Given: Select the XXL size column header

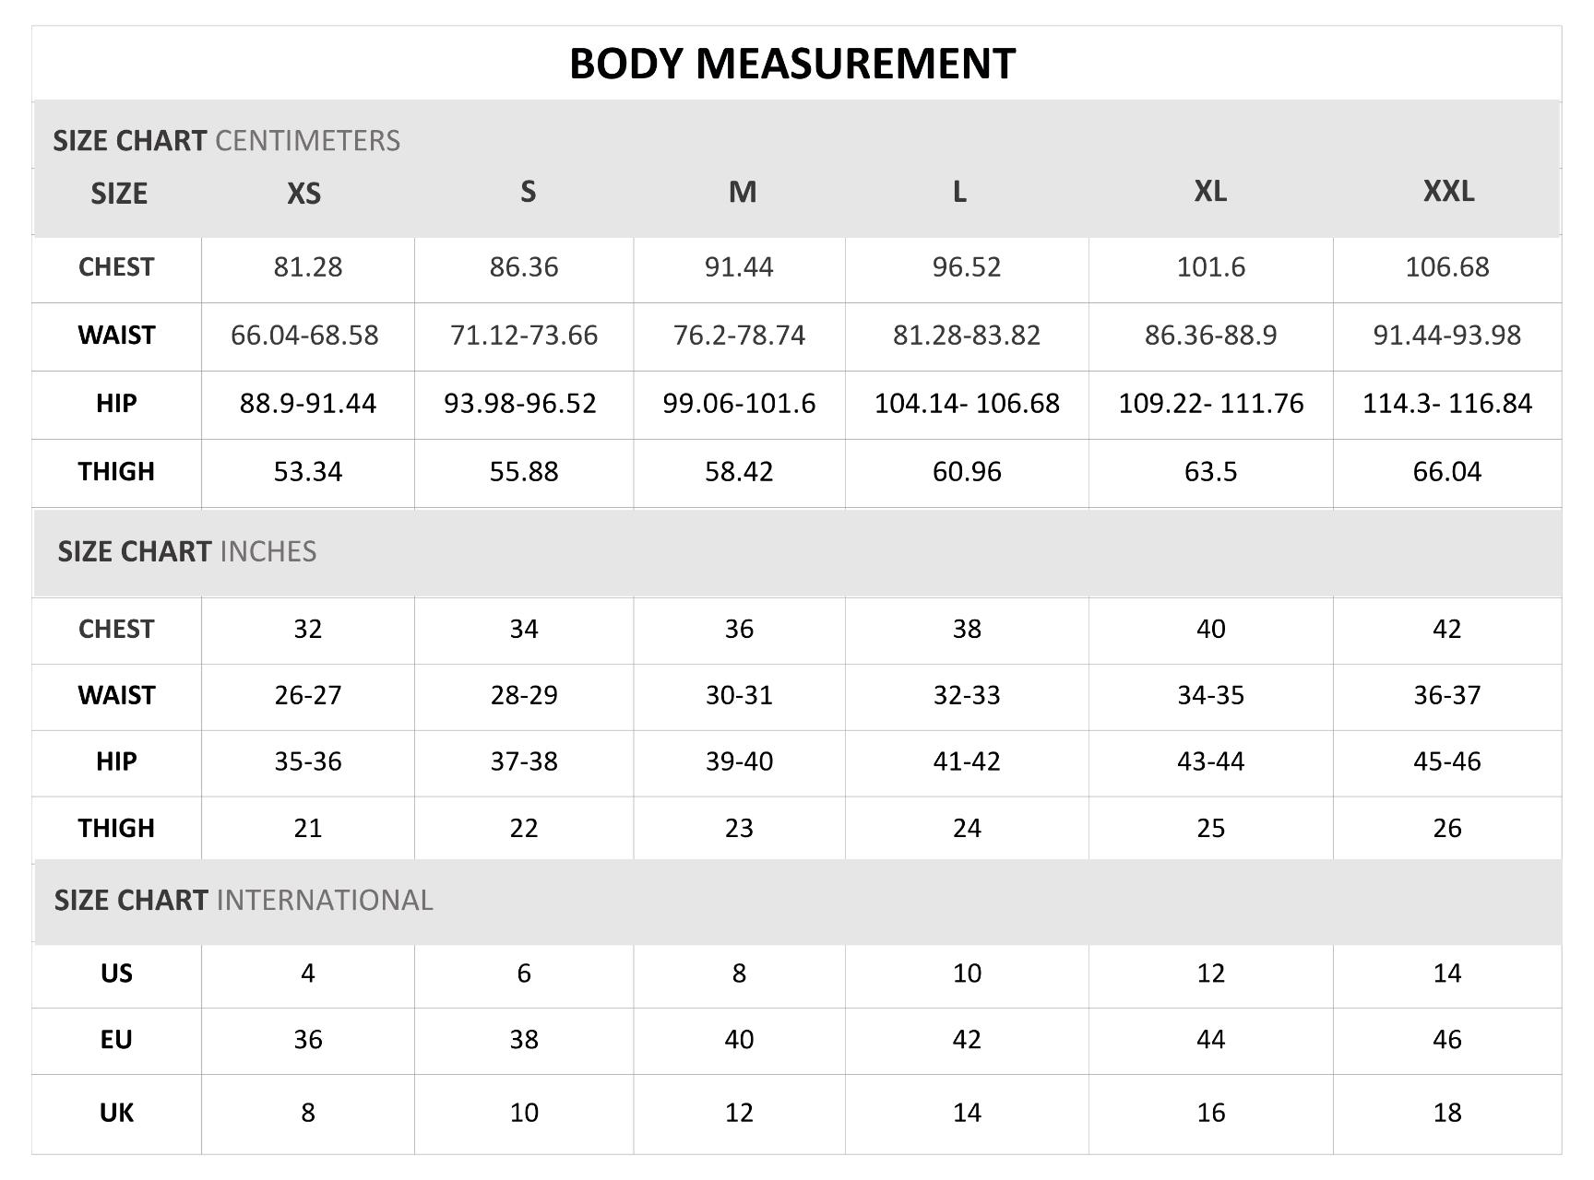Looking at the screenshot, I should [x=1447, y=191].
